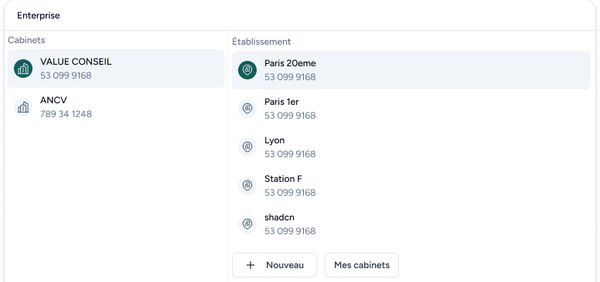Click the number under Lyon
The image size is (600, 282).
point(290,154)
